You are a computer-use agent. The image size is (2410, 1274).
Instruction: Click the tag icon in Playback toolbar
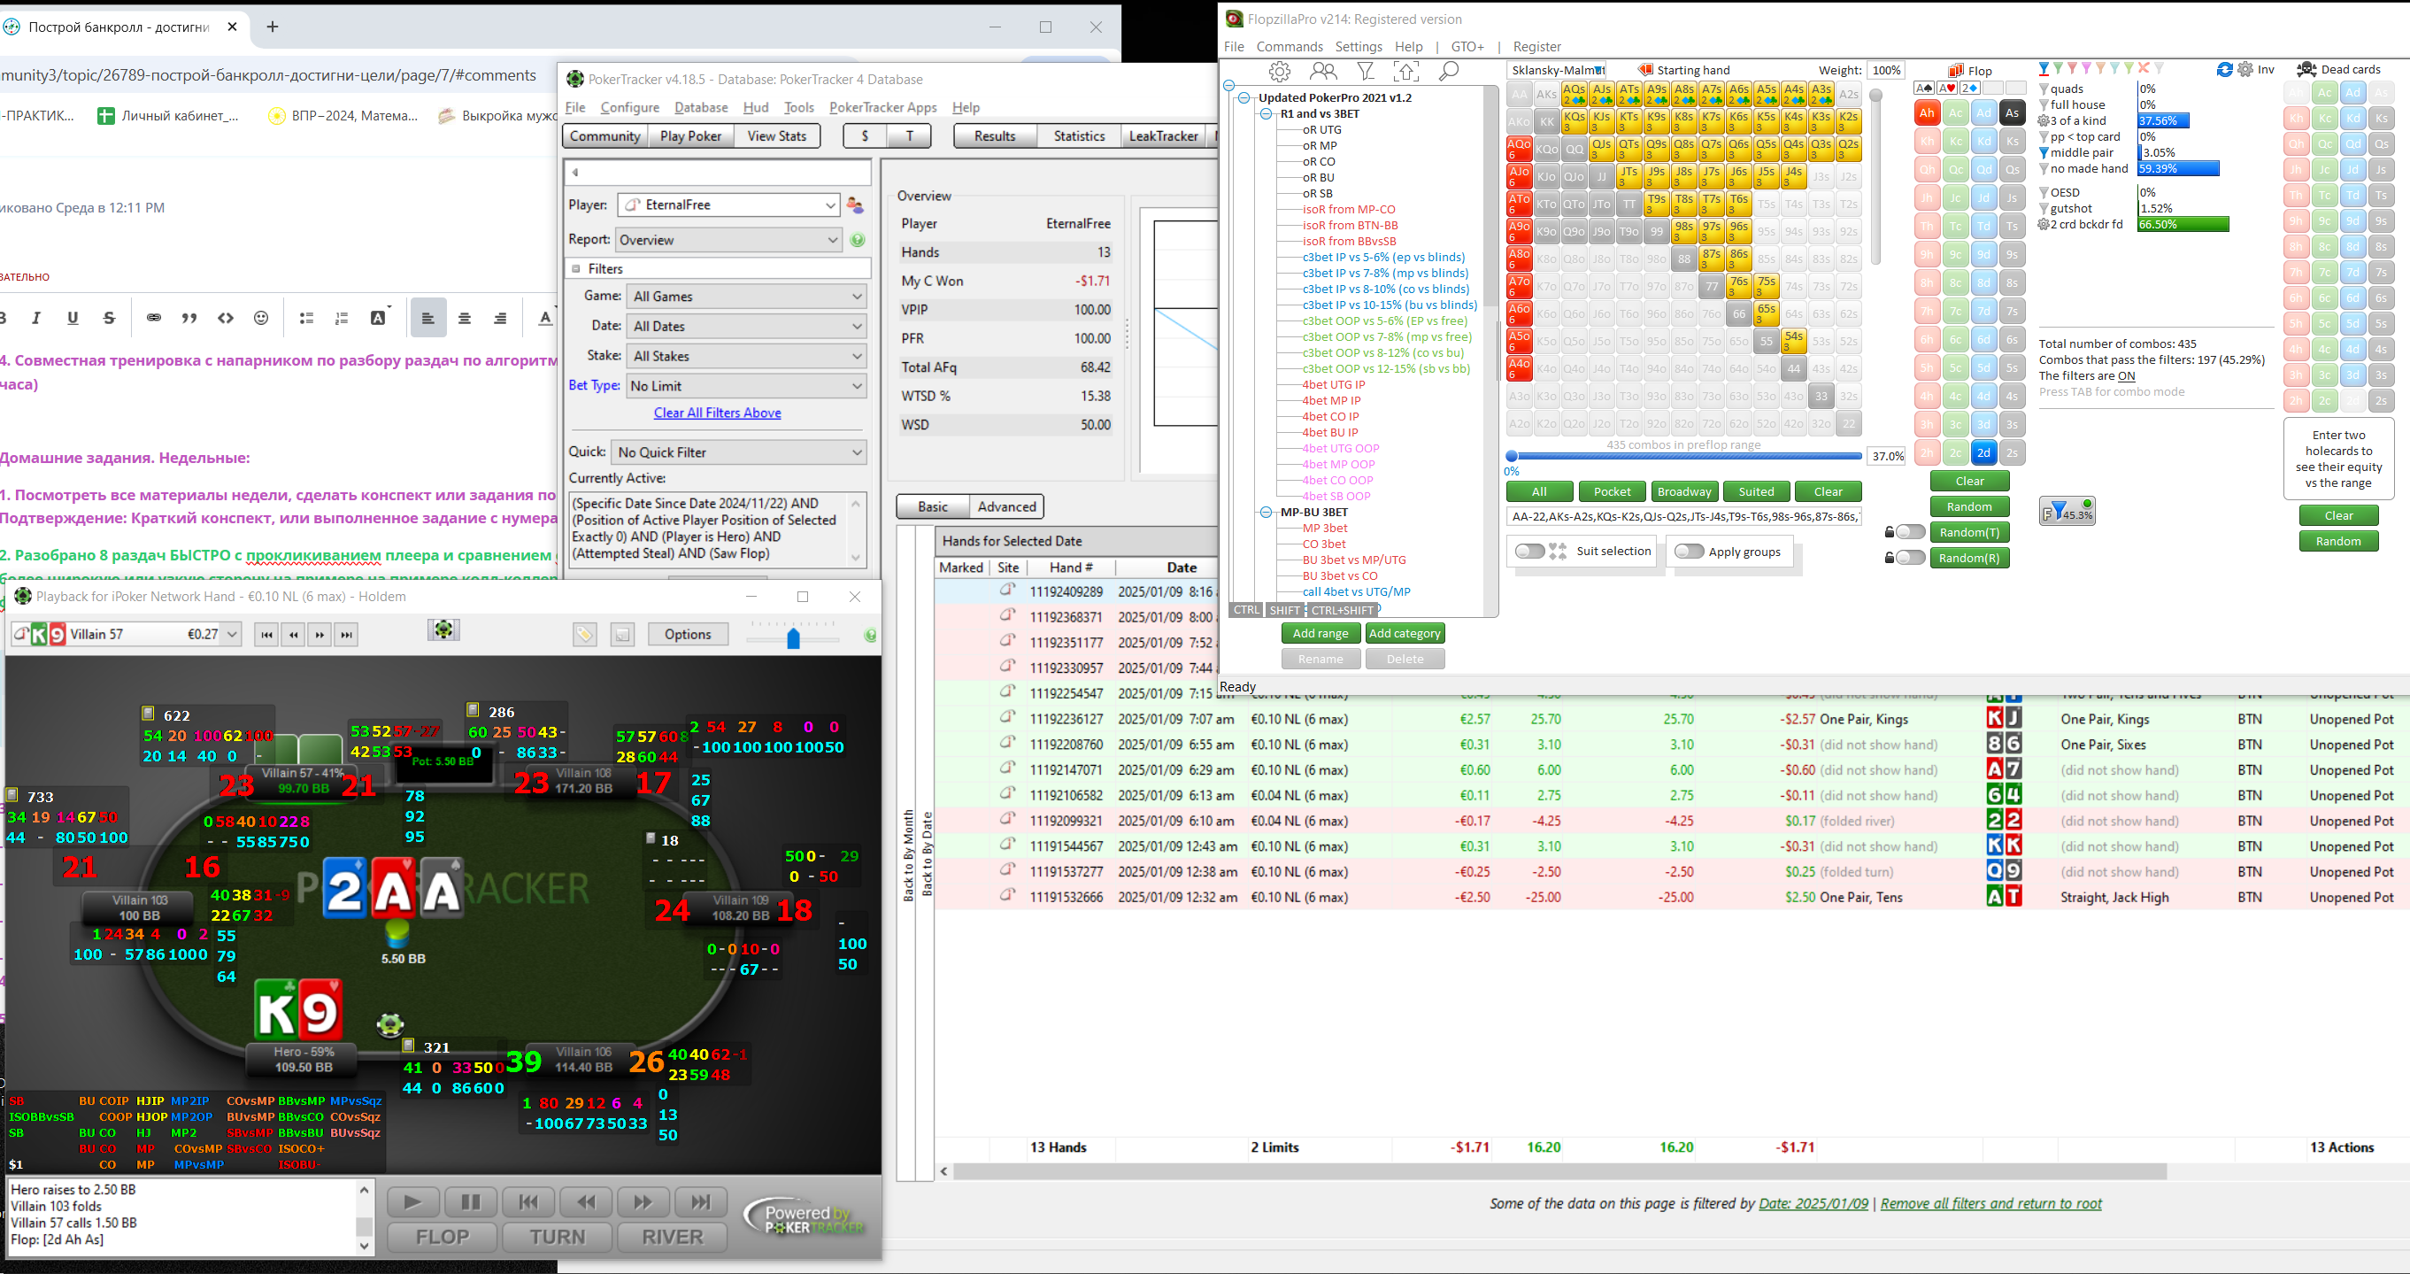coord(585,635)
